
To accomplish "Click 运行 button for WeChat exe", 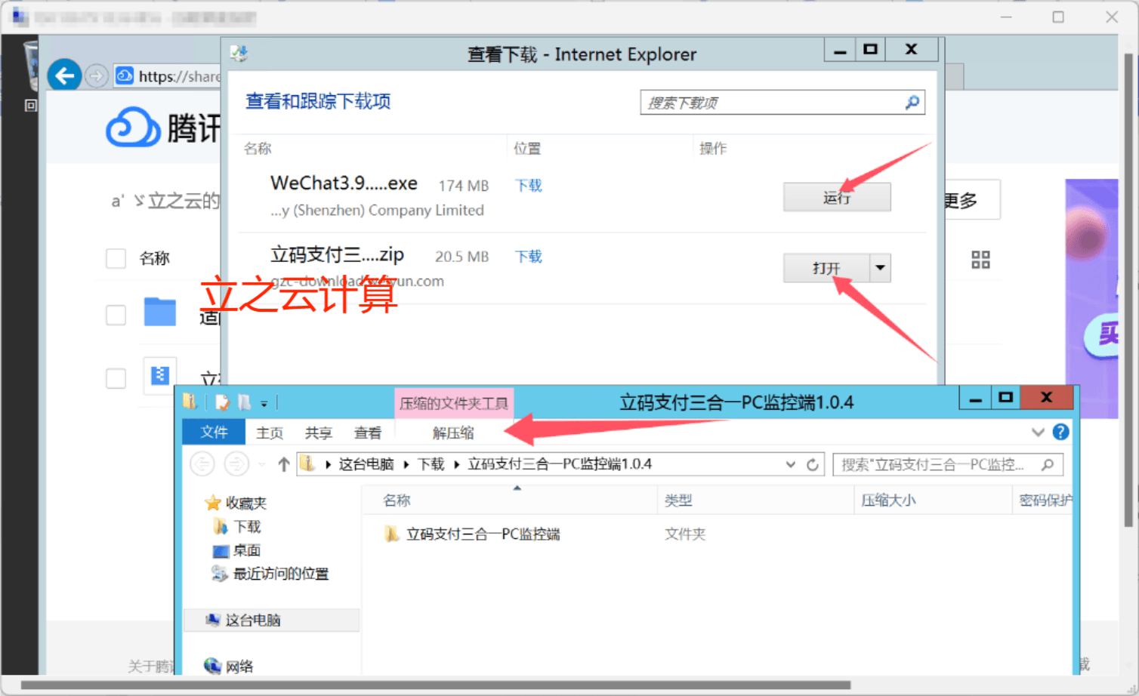I will [x=837, y=197].
